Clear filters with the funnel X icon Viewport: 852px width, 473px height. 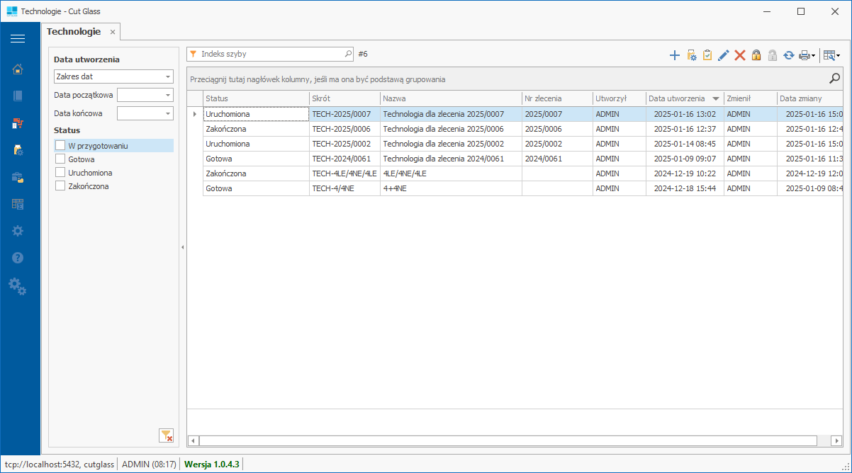166,435
